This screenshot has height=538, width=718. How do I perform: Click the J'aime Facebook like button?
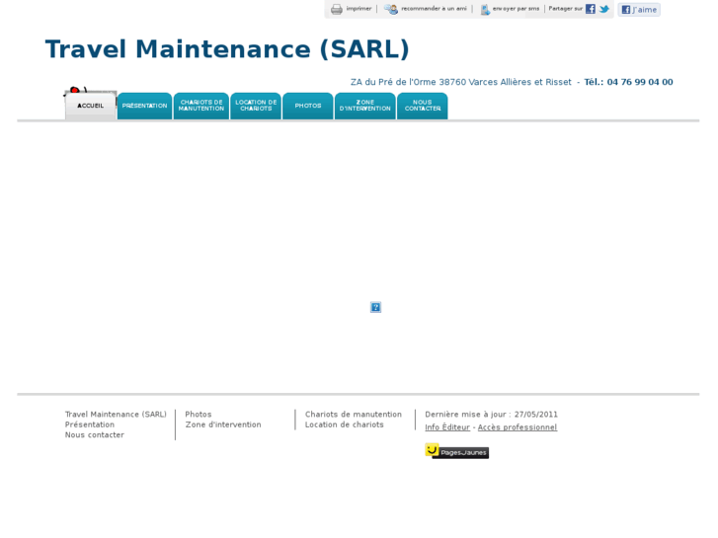[x=639, y=9]
